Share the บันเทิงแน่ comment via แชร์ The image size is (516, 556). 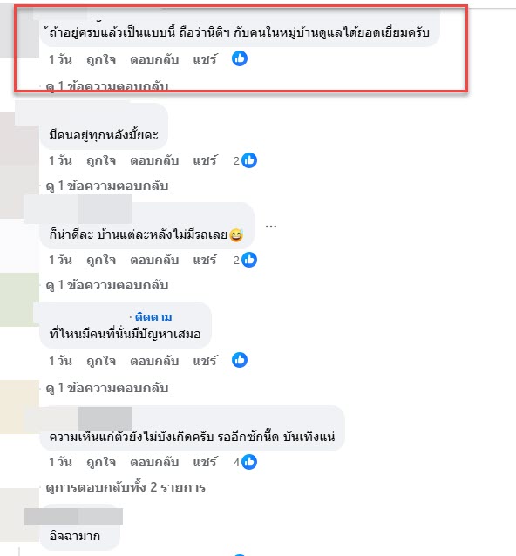tap(206, 462)
